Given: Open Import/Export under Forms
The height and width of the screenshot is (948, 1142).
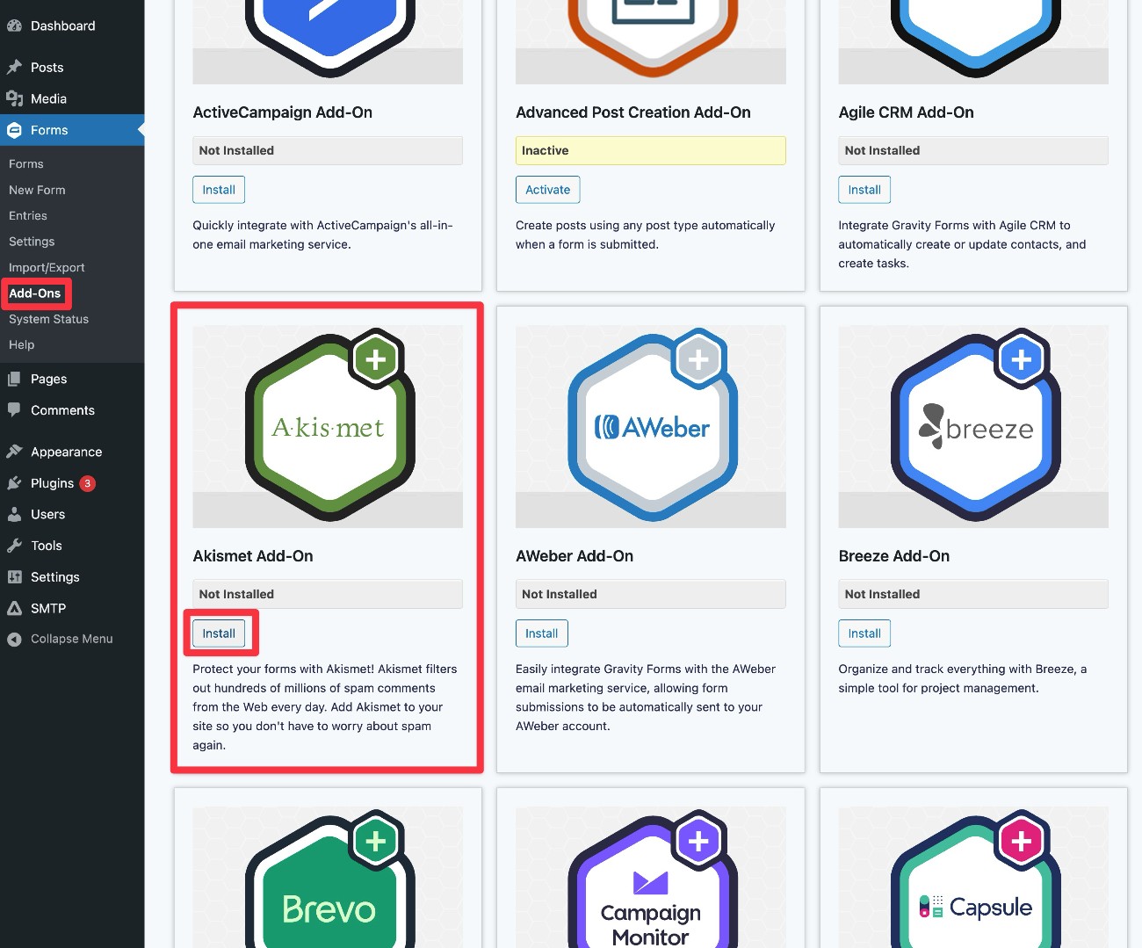Looking at the screenshot, I should click(x=46, y=267).
